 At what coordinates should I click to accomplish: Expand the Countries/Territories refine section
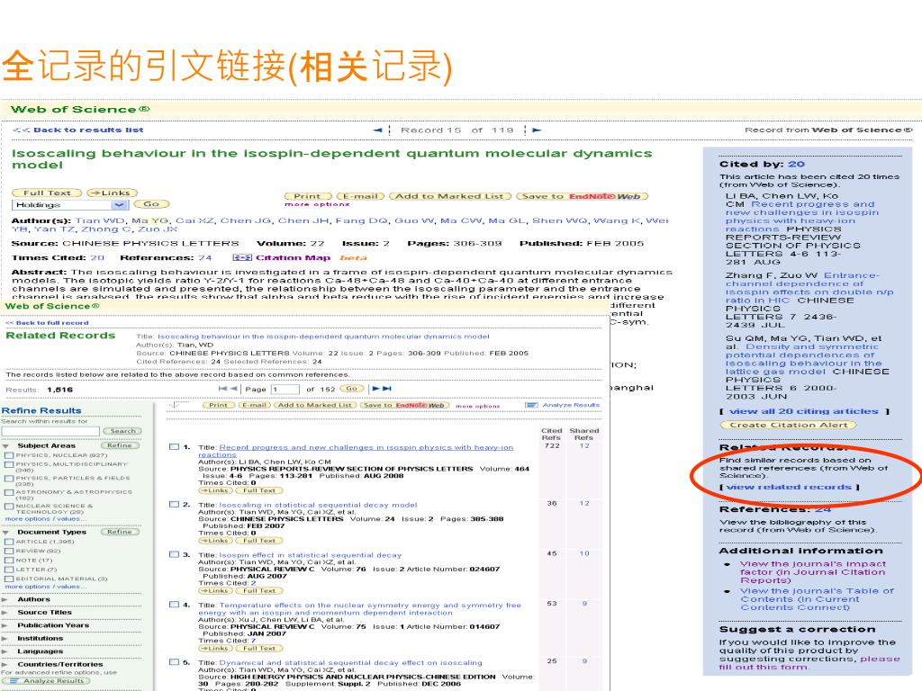pos(6,665)
